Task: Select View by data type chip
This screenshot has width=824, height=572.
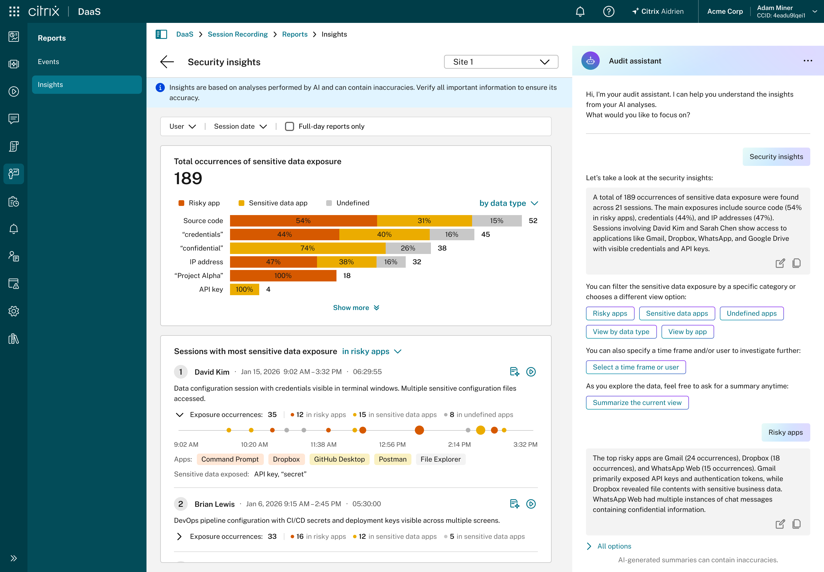Action: [x=621, y=331]
